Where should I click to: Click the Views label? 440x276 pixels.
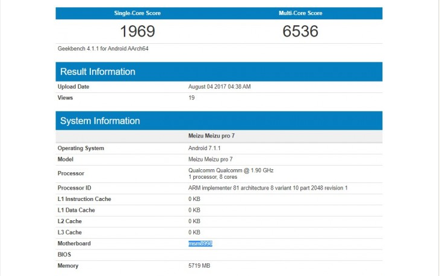point(65,98)
